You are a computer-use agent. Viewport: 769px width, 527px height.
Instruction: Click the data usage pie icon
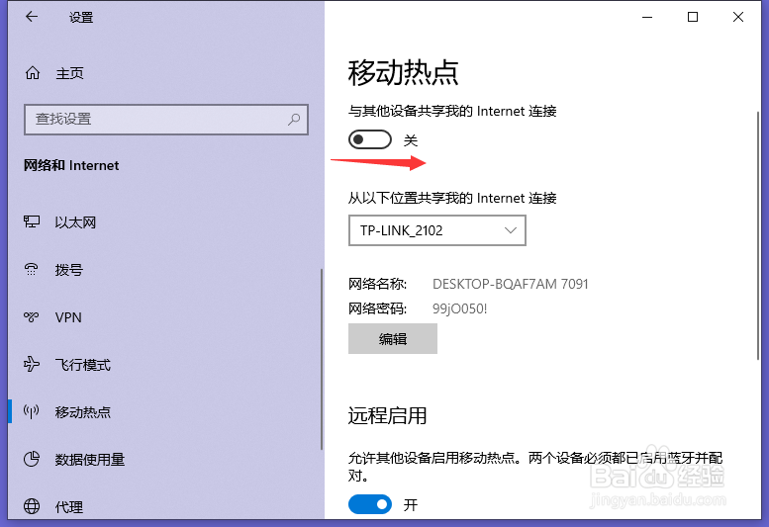32,459
